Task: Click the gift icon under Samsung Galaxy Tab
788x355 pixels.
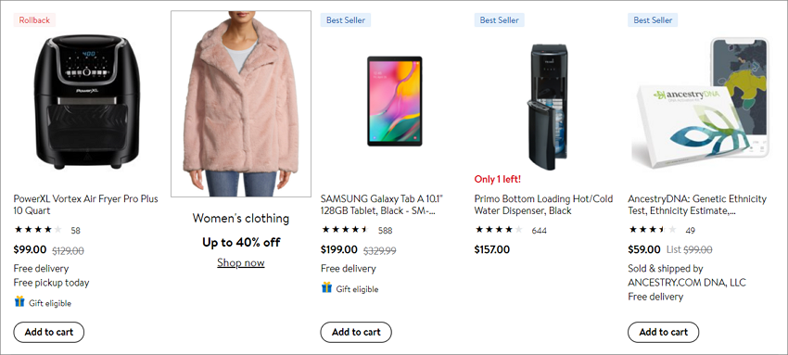Action: pos(326,287)
